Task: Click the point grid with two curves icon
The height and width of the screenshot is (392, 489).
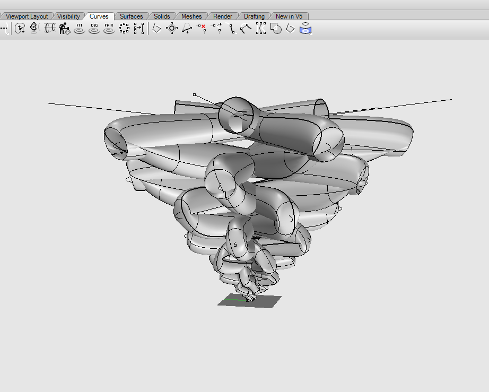Action: pos(261,28)
